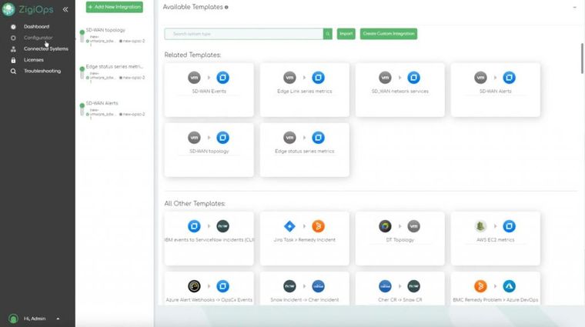Click BMC Remedy icon in Jira Task card
Viewport: 585px width, 327px height.
point(318,226)
